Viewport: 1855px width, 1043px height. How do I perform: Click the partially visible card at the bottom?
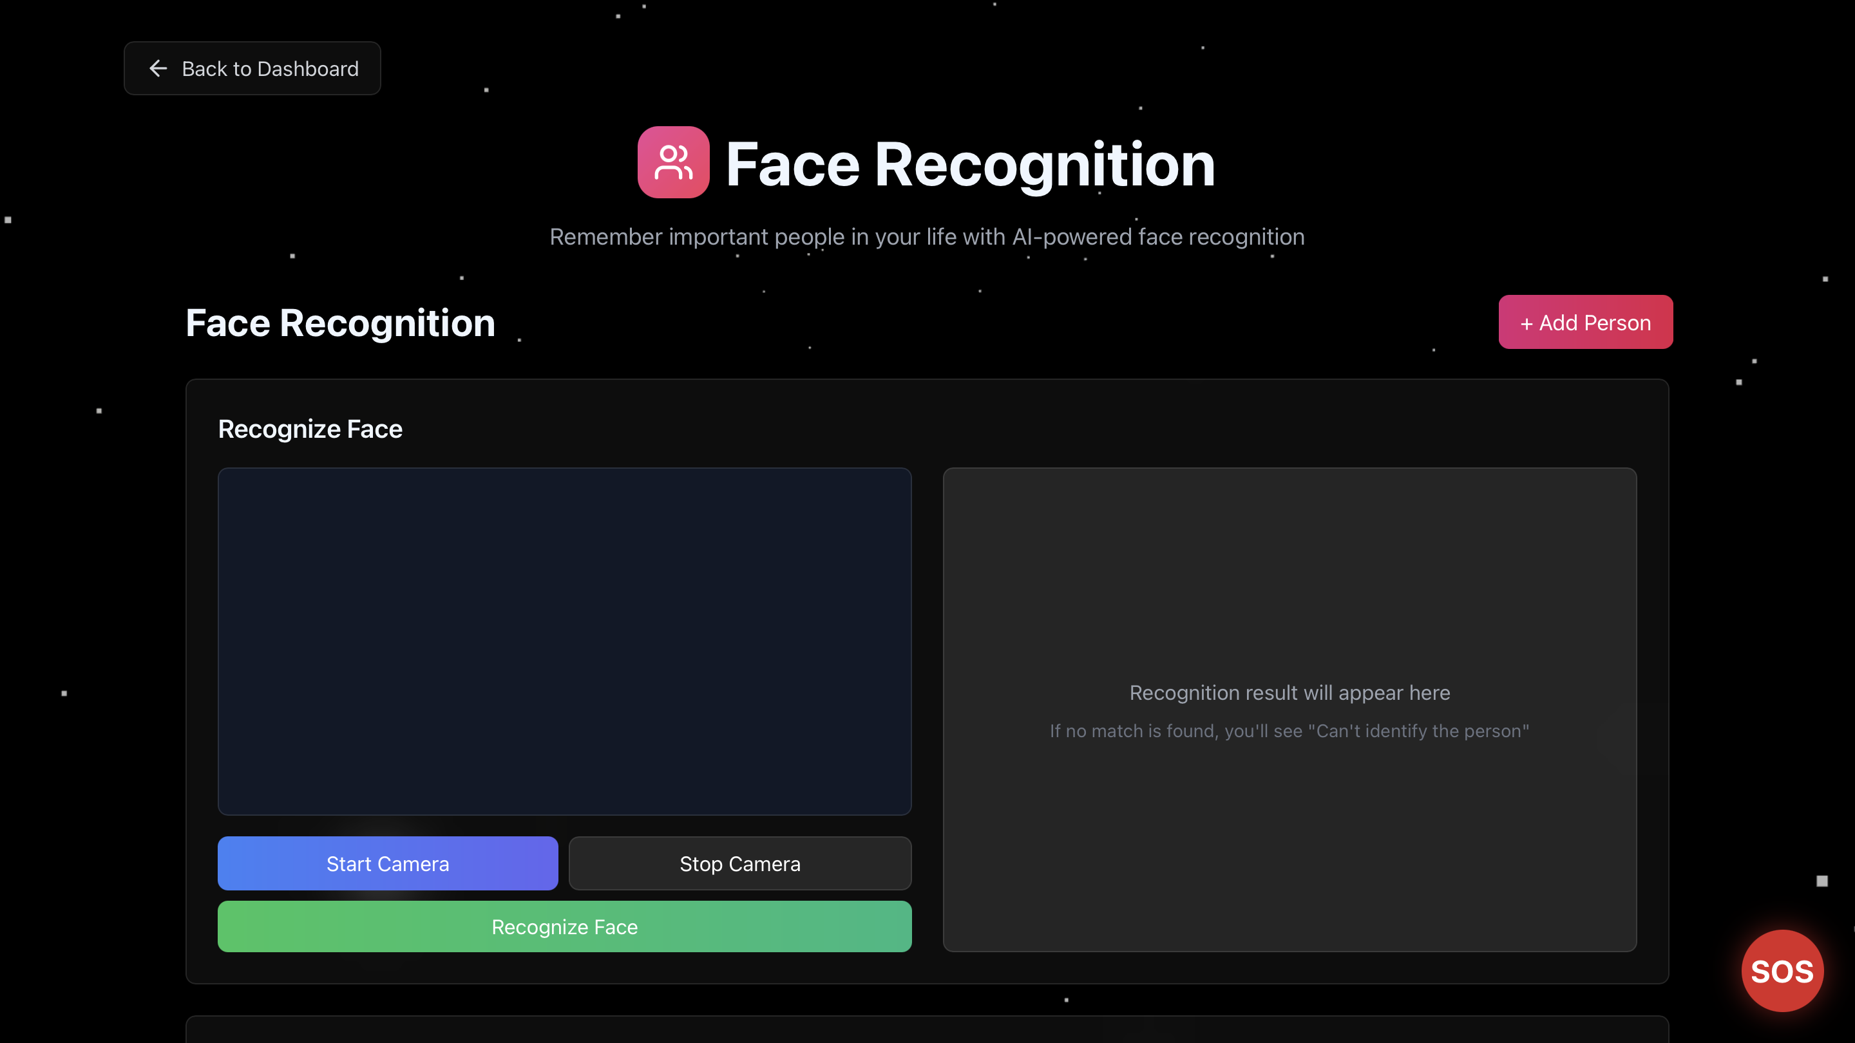click(927, 1030)
